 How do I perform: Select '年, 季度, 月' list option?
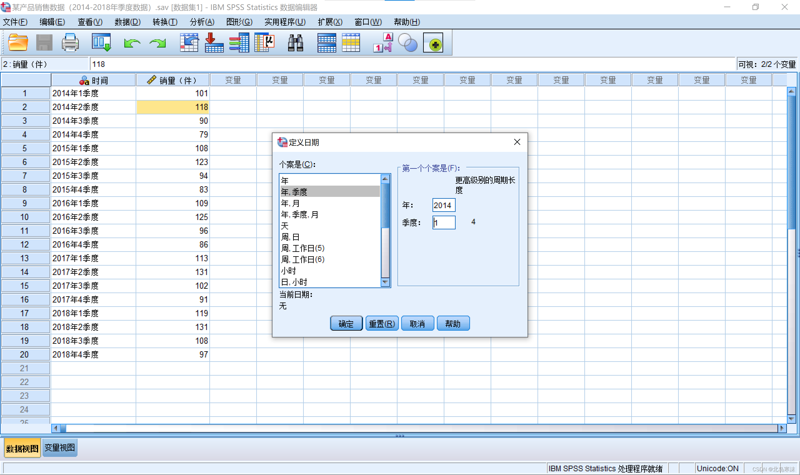click(x=299, y=214)
